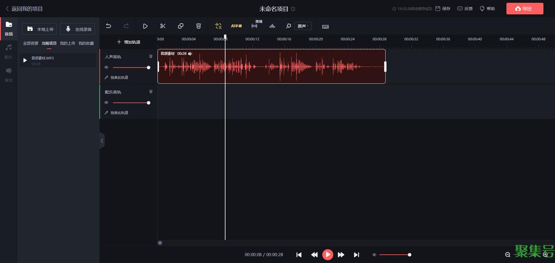
Task: Click the 降噪 noise reduction icon
Action: click(x=254, y=26)
